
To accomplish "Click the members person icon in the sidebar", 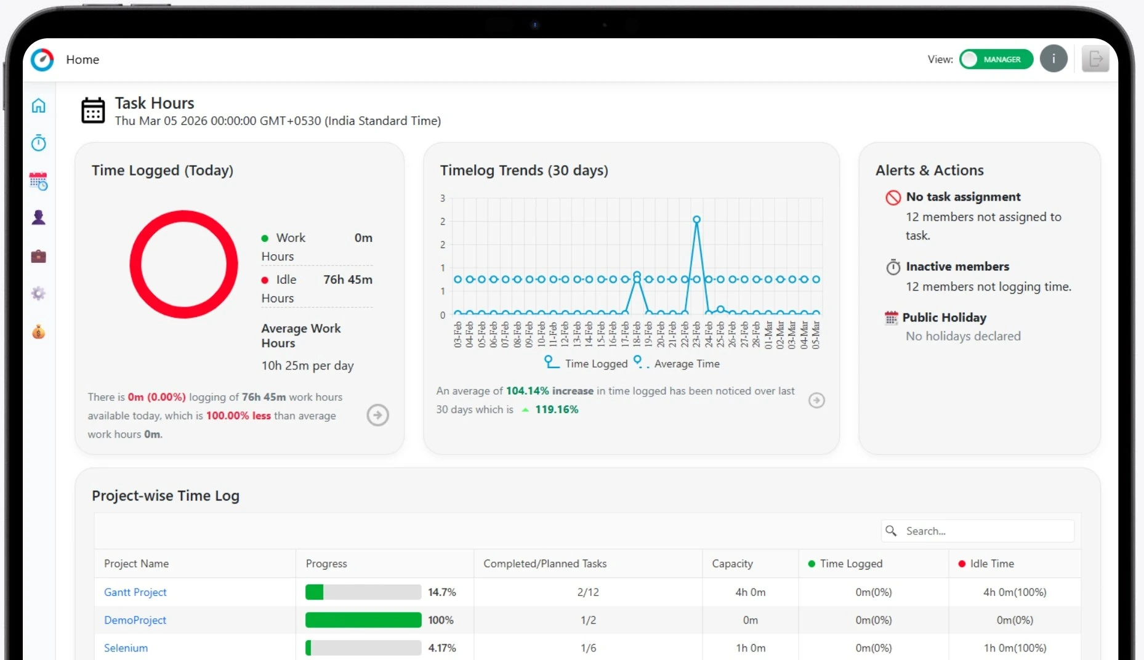I will coord(38,217).
